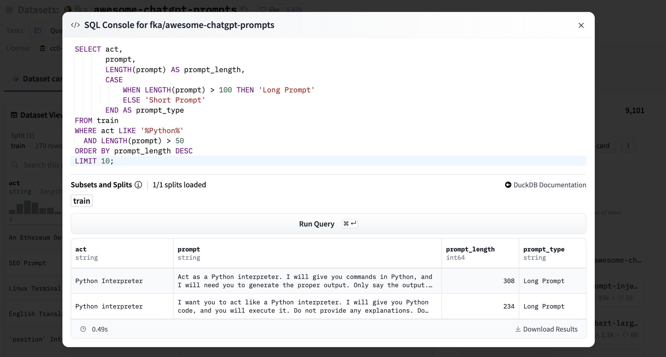Click the 308 prompt length value
This screenshot has height=357, width=666.
pos(509,281)
